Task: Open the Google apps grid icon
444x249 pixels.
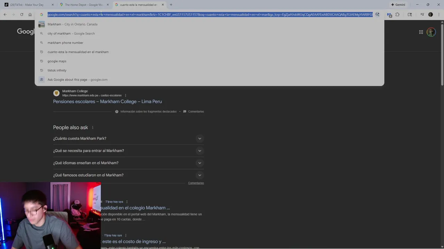Action: 421,32
